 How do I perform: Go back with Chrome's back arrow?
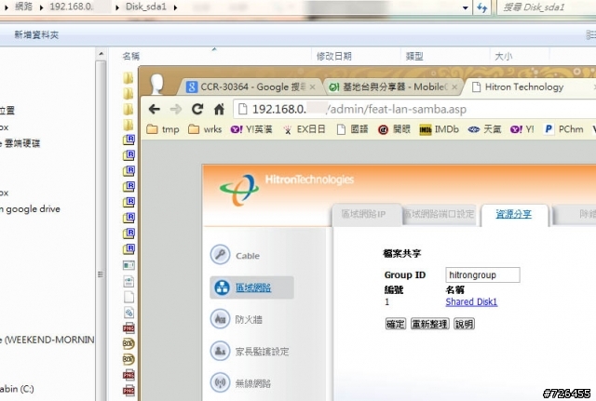[x=155, y=110]
